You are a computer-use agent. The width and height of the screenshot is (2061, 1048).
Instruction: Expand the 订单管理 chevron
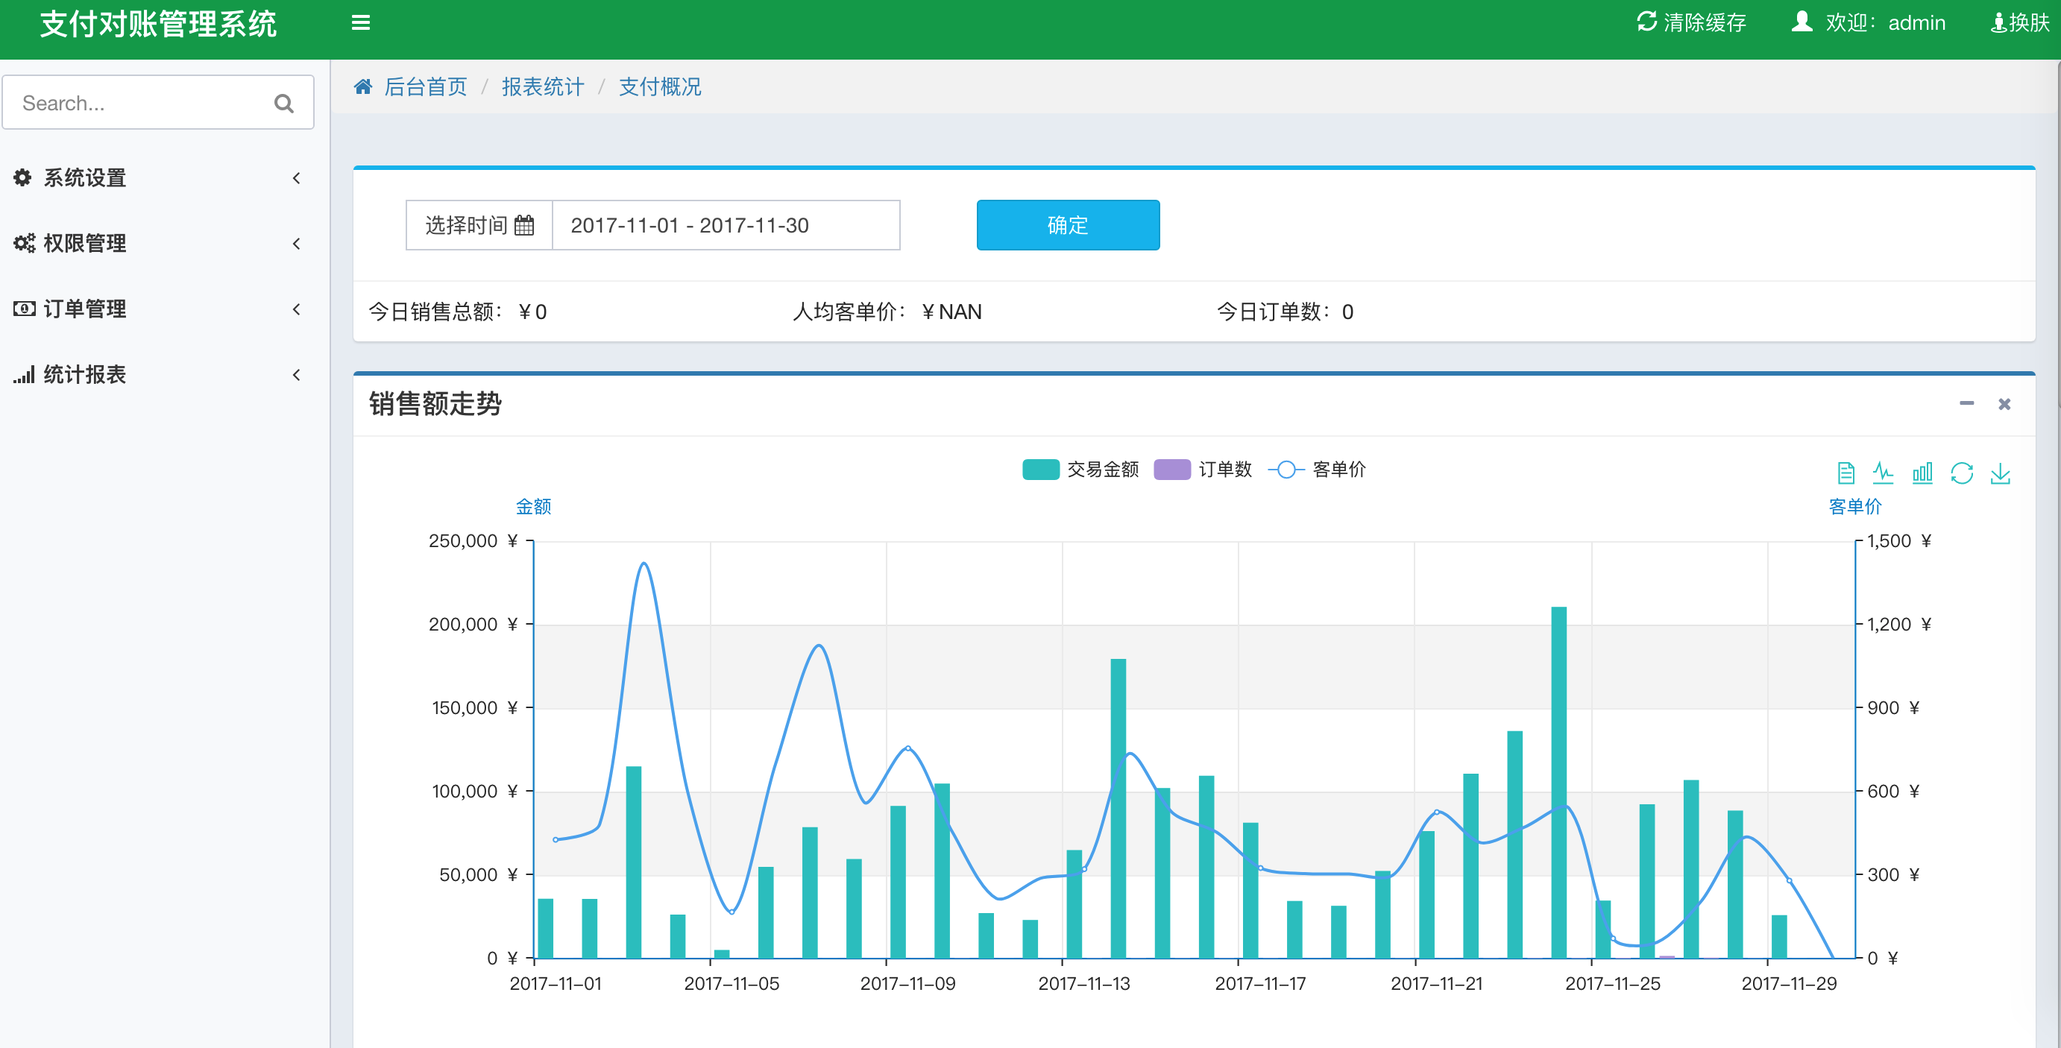tap(297, 309)
